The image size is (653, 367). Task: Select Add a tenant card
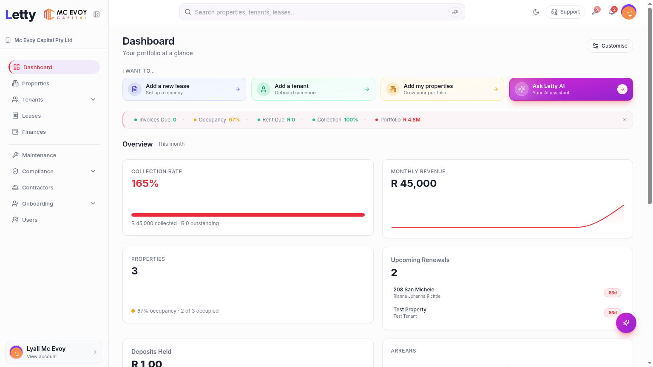pos(313,89)
